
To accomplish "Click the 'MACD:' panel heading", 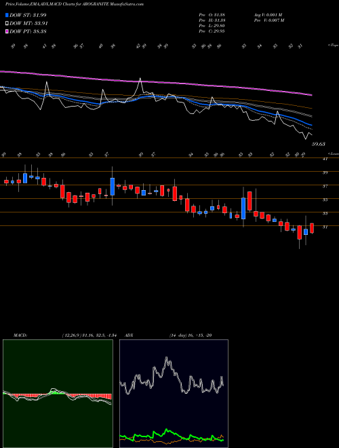I will [x=20, y=335].
